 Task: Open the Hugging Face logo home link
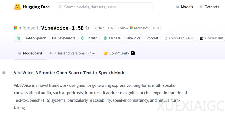pos(32,7)
